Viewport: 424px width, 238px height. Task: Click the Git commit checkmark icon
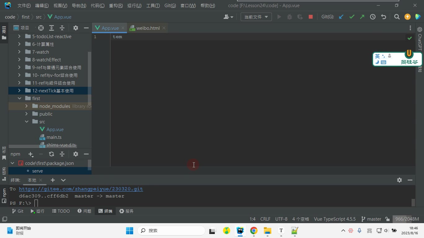pos(352,17)
